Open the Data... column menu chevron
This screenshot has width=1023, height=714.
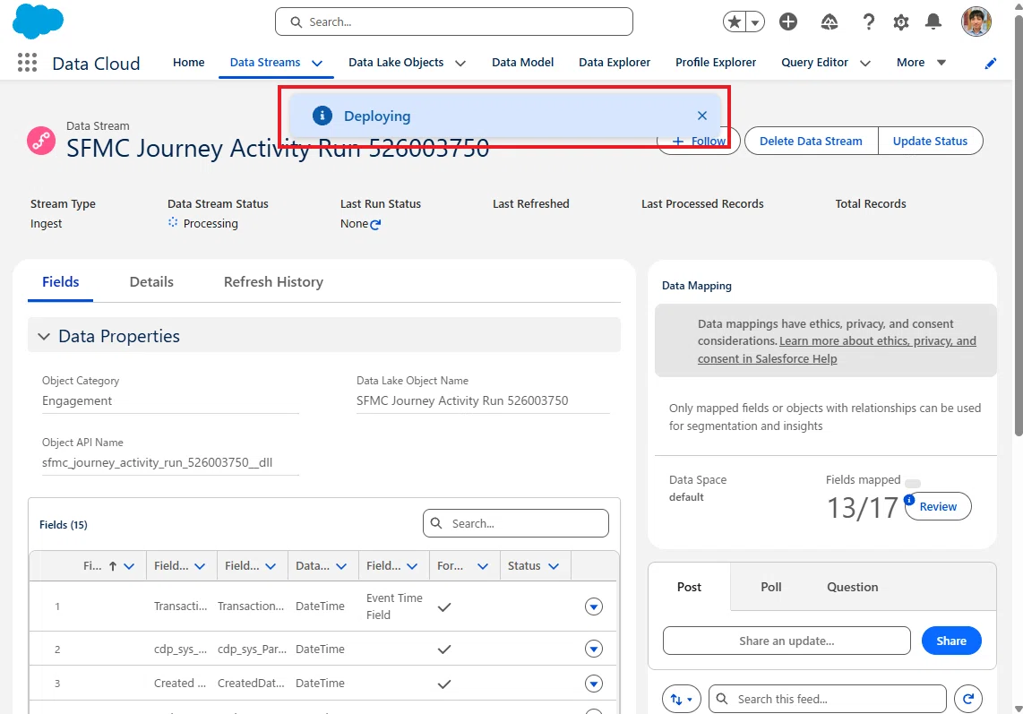pos(341,566)
